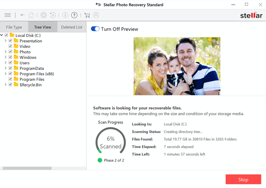Uncheck the Local Disk (C:) checkbox

[6, 35]
